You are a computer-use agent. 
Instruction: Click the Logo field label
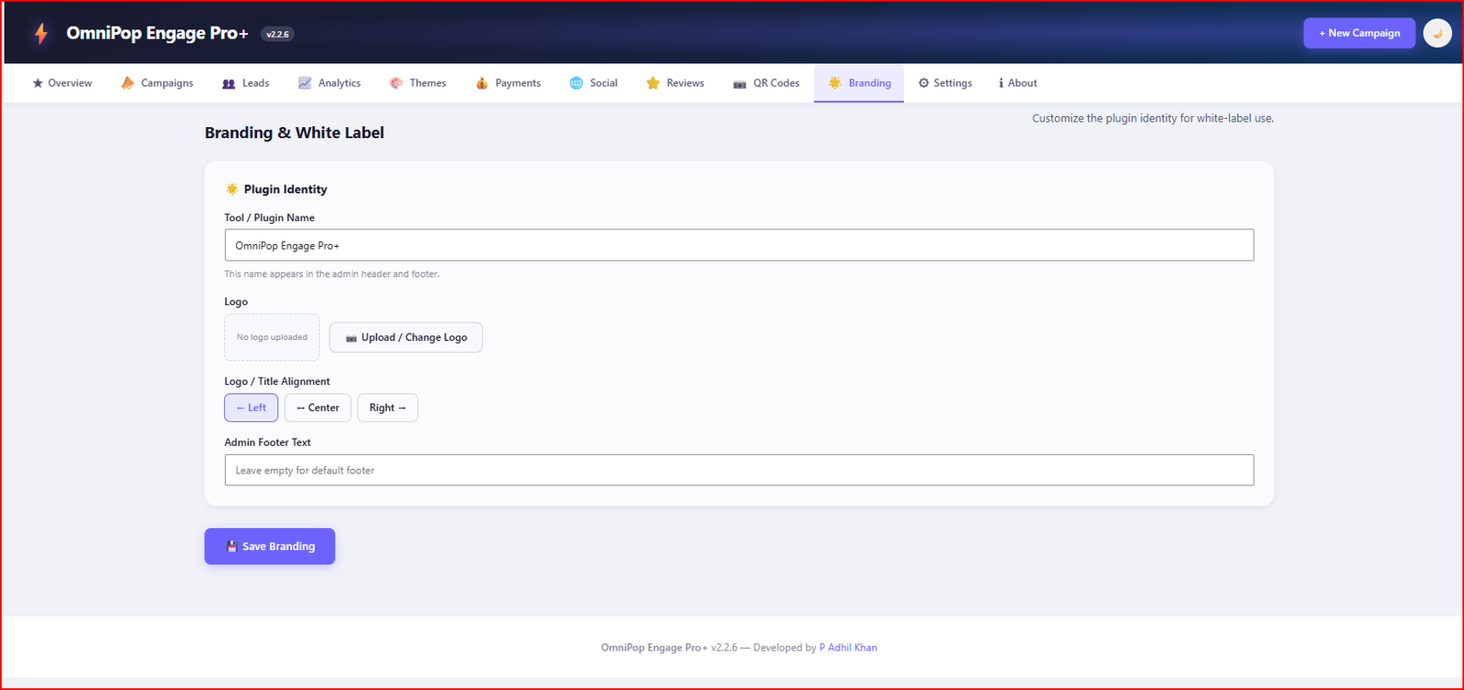[x=236, y=302]
